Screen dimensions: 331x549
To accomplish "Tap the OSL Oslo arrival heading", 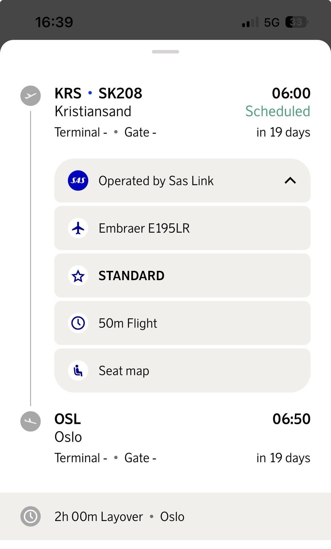I will click(x=68, y=428).
